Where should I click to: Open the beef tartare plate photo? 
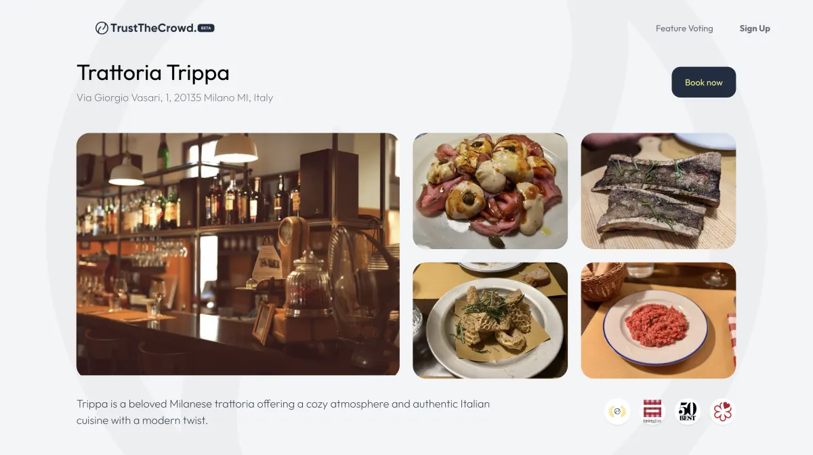coord(659,320)
